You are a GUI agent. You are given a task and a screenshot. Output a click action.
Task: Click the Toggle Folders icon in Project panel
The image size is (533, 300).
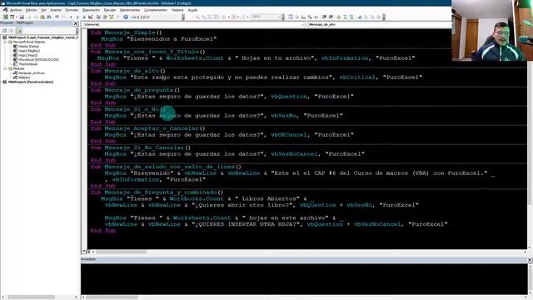[18, 31]
